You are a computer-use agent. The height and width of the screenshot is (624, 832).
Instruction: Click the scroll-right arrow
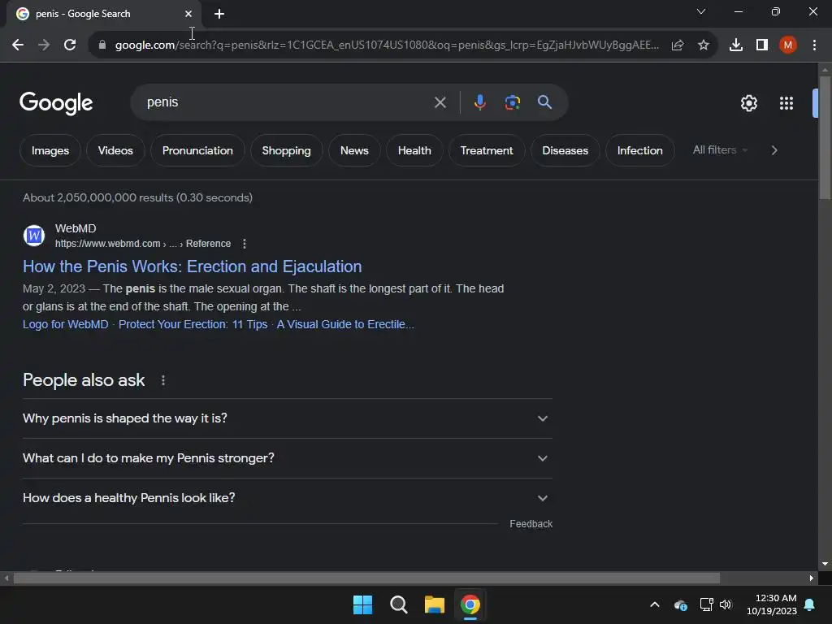pyautogui.click(x=812, y=578)
